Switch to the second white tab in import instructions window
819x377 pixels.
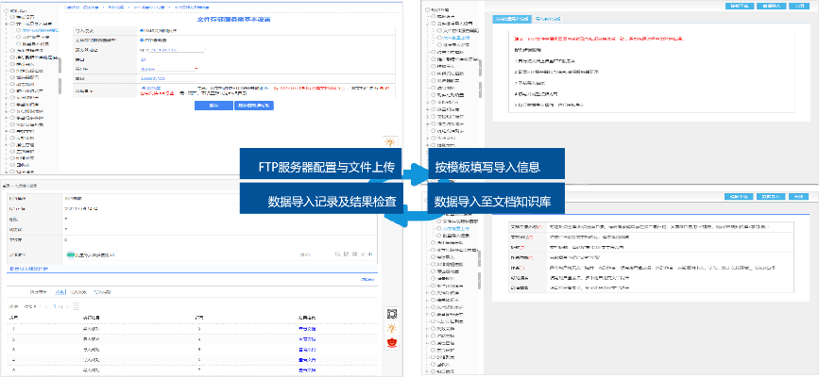click(x=549, y=19)
